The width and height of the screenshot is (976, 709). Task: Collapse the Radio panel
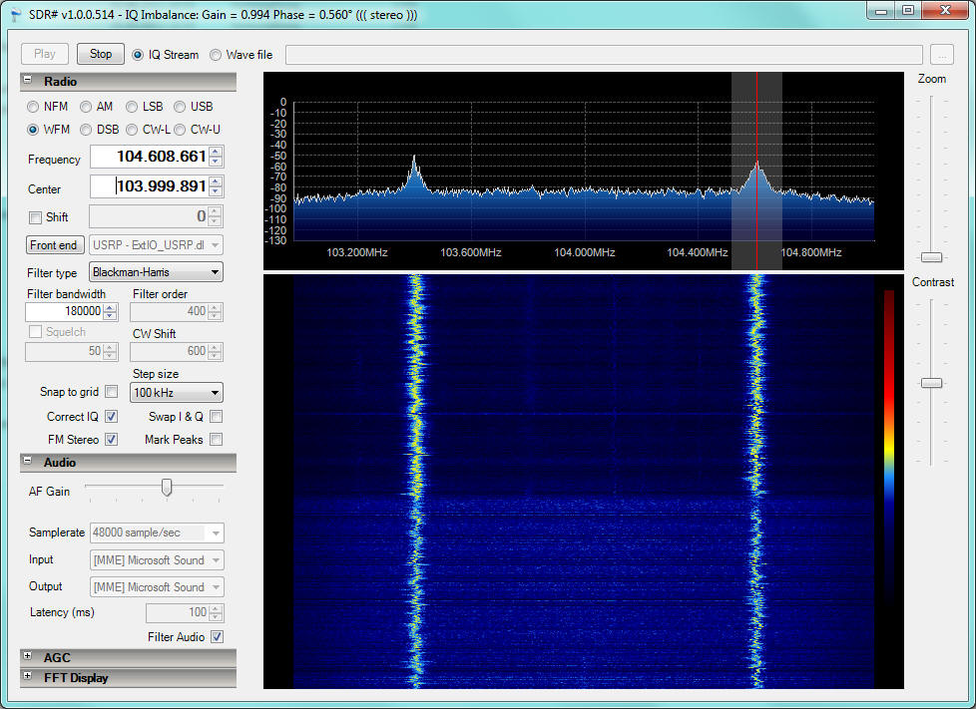[x=27, y=80]
